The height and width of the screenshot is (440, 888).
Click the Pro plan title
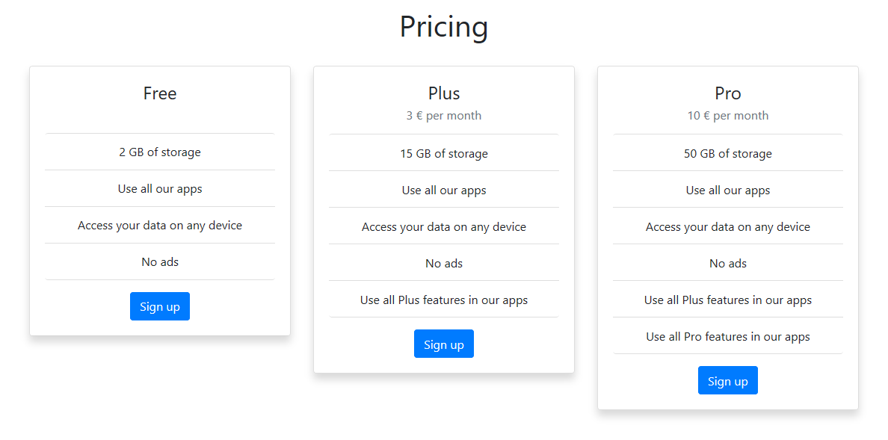pos(727,93)
